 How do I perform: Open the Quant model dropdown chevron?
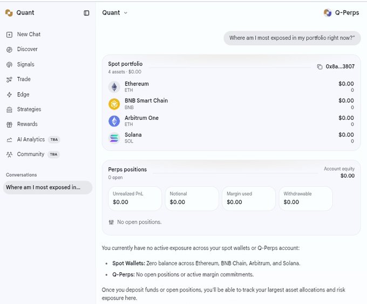click(126, 13)
